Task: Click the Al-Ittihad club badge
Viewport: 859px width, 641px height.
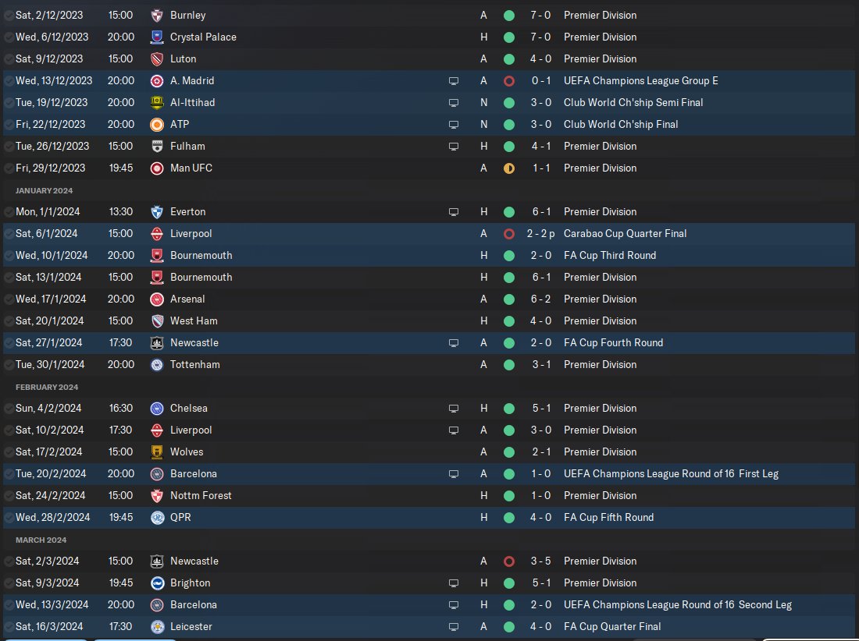Action: [157, 103]
